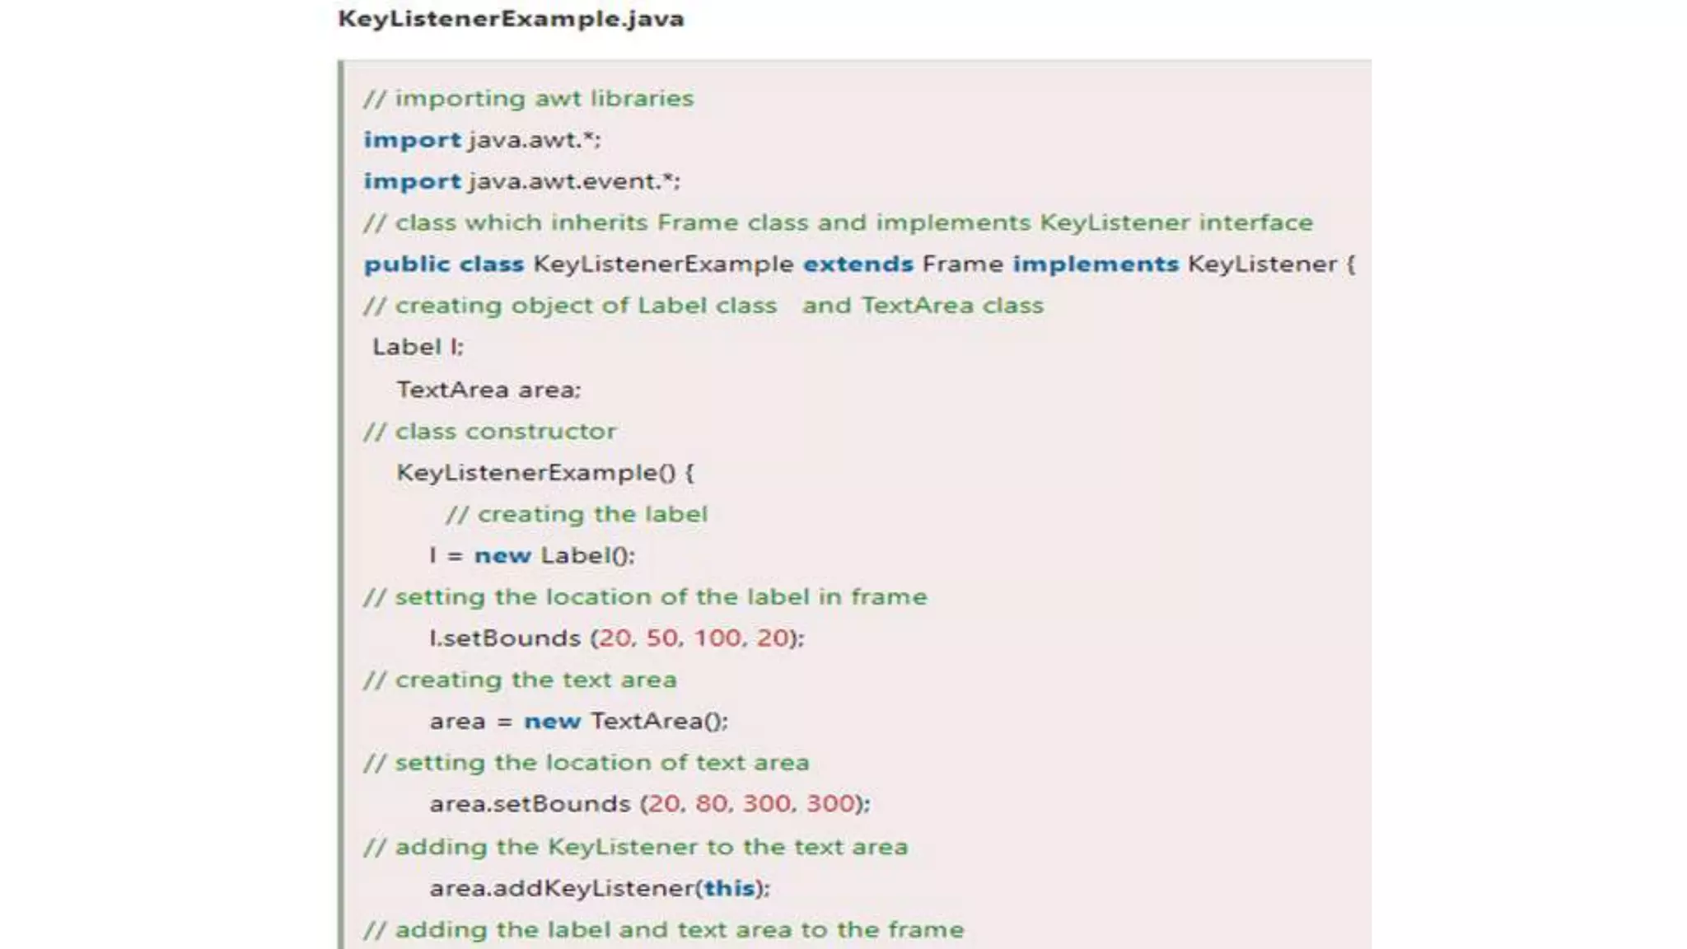The image size is (1687, 949).
Task: Click 'Label l;' declaration line
Action: (x=418, y=347)
